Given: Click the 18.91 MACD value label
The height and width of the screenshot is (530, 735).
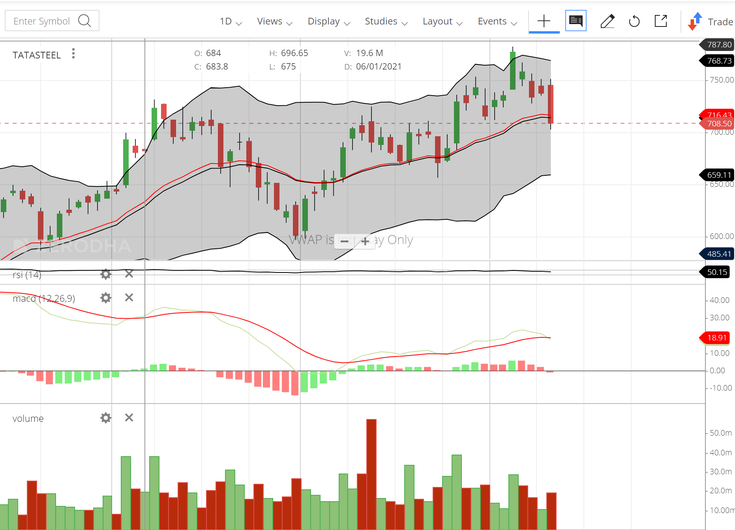Looking at the screenshot, I should click(x=715, y=338).
